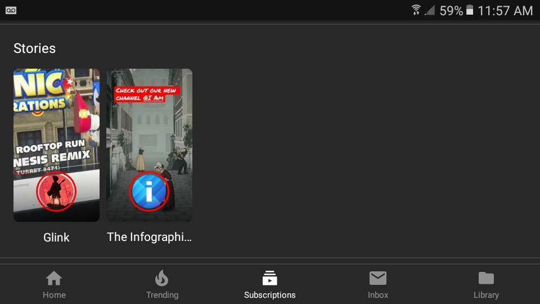This screenshot has height=304, width=540.
Task: Open The Infographics story thumbnail
Action: click(x=150, y=145)
